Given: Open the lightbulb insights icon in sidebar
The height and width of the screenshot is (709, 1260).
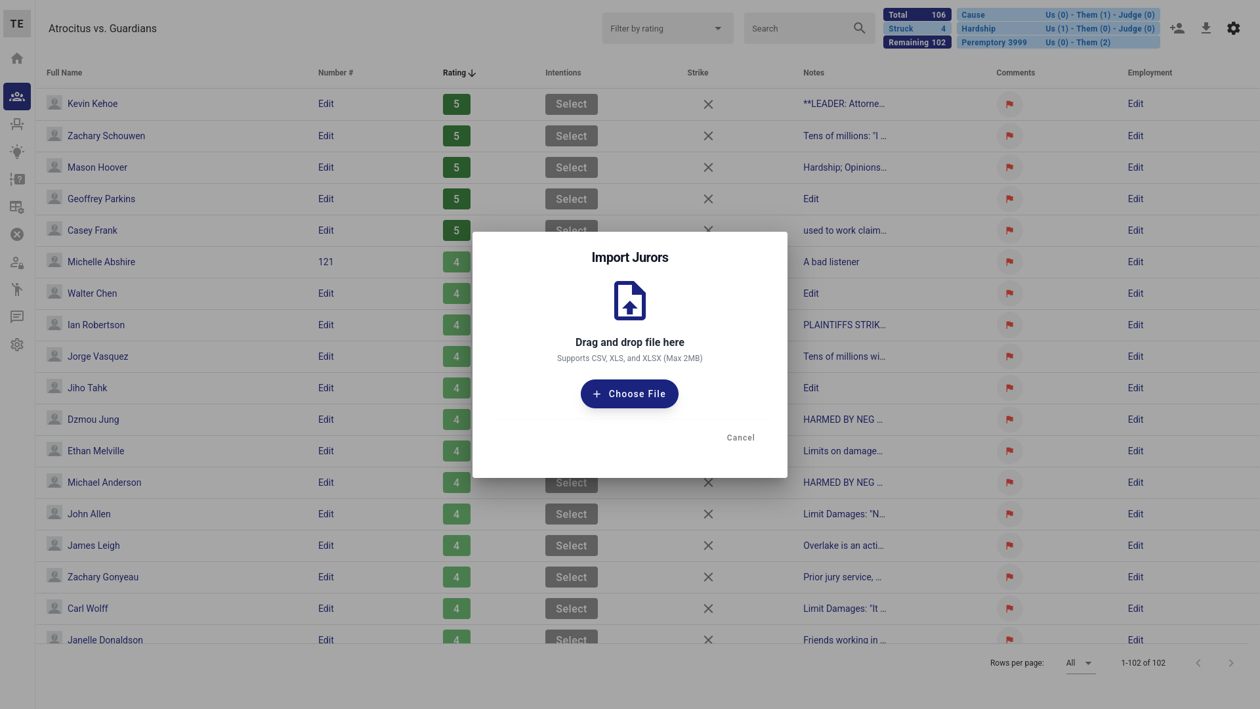Looking at the screenshot, I should 17,152.
